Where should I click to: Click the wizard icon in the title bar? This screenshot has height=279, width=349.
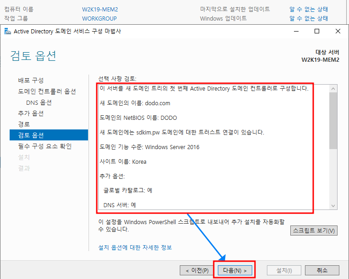[8, 32]
